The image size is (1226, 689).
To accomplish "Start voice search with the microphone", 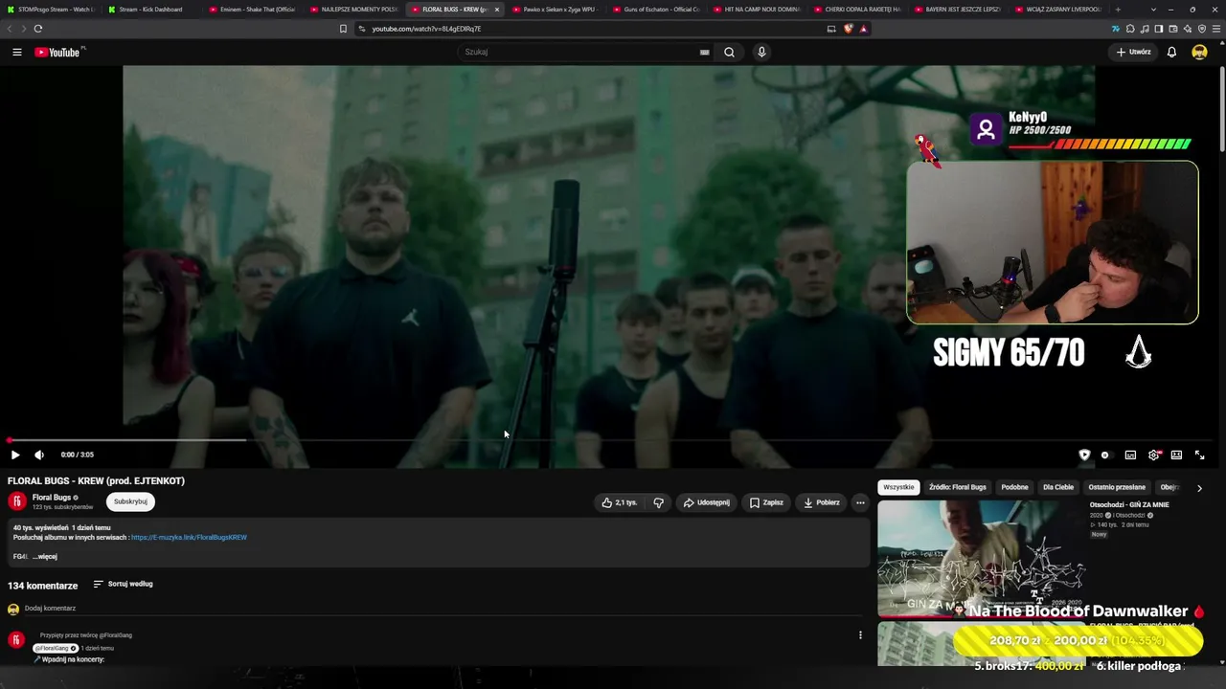I will click(761, 52).
